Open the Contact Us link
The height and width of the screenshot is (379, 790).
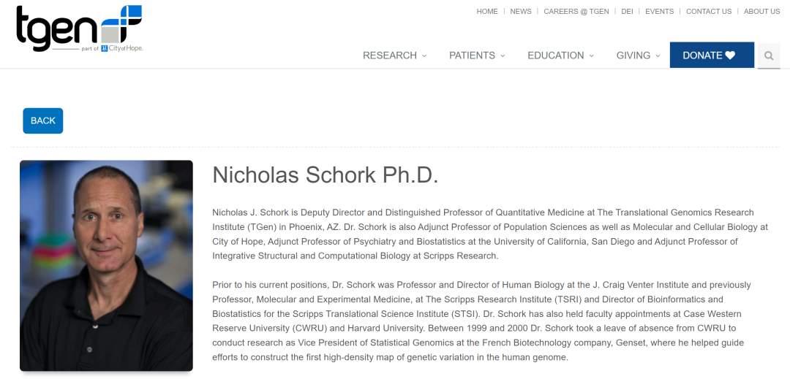709,12
